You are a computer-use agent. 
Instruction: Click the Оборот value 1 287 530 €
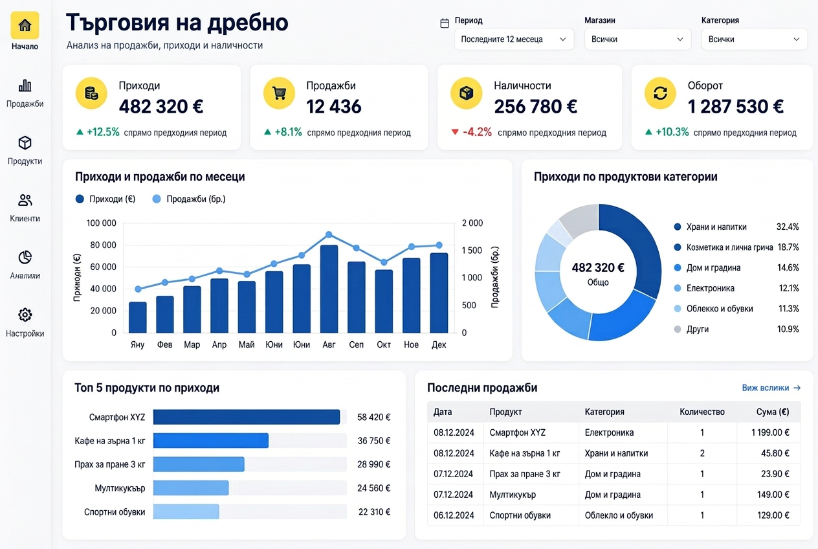(736, 106)
